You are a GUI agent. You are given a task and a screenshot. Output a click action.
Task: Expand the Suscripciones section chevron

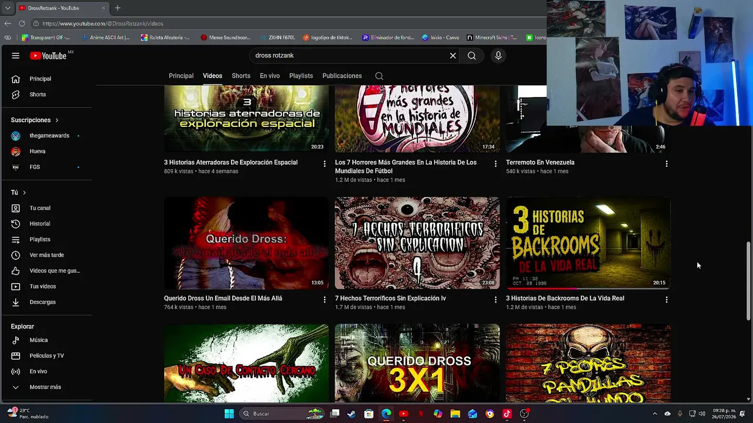pos(57,120)
